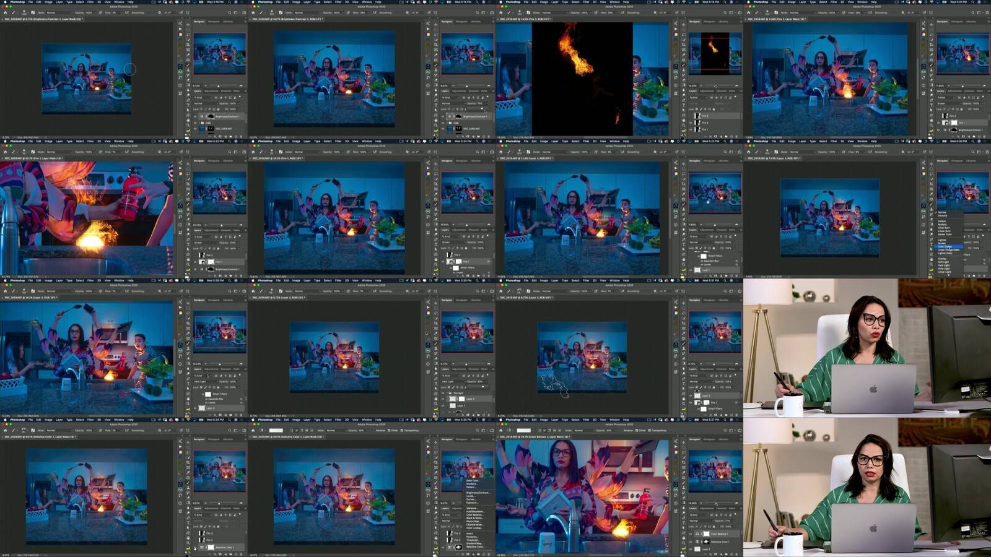The width and height of the screenshot is (991, 557).
Task: Open gradient preview swatch in adjustment-menu frame's options bar
Action: [x=276, y=430]
